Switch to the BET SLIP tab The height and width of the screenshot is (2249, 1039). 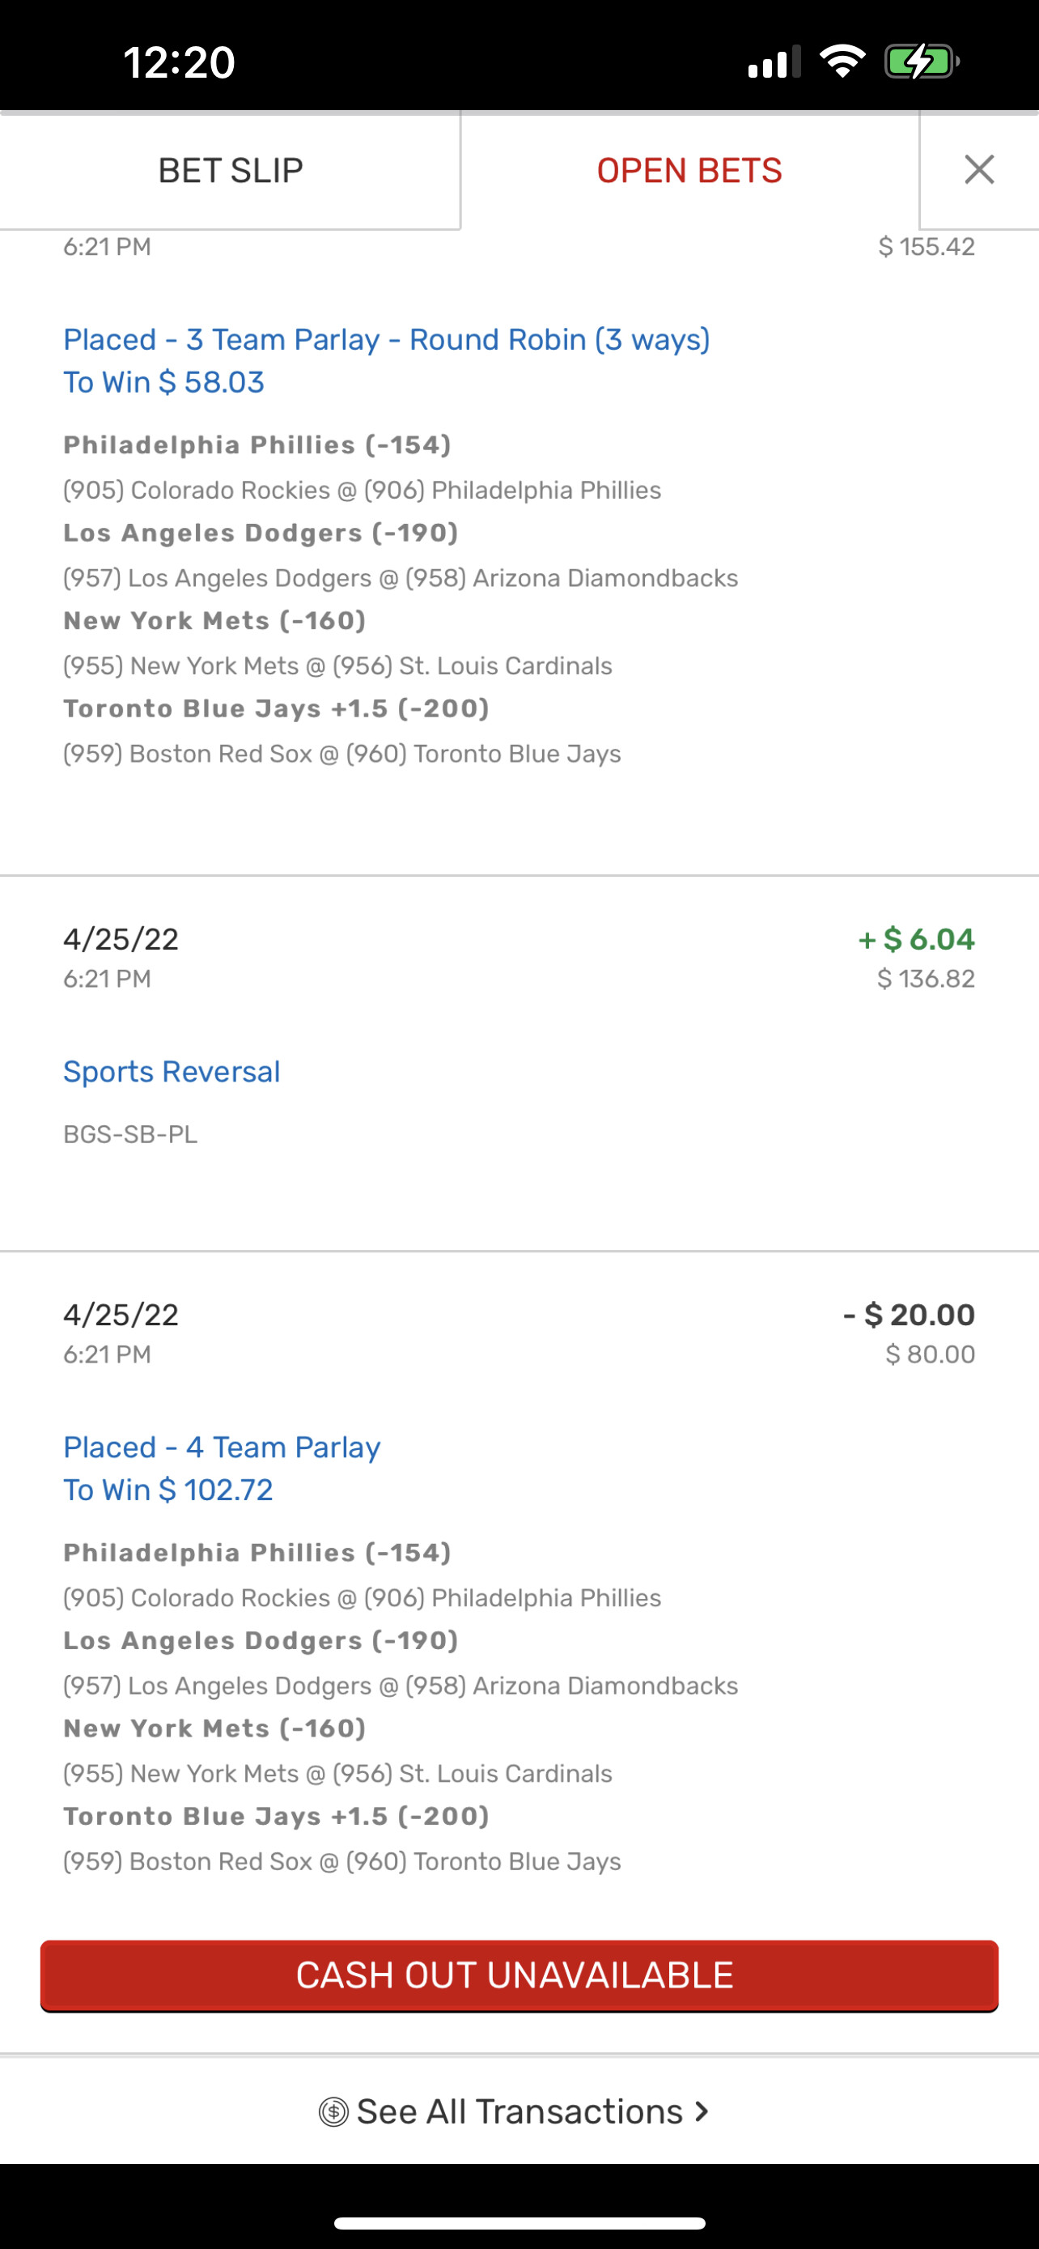point(231,170)
